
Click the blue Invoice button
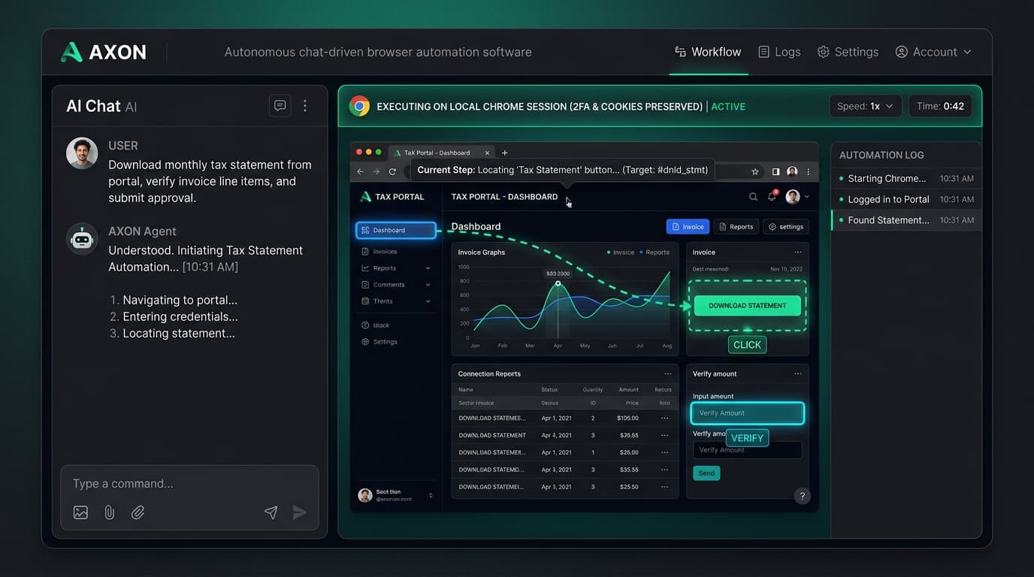pyautogui.click(x=688, y=226)
